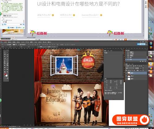Select the History Brush tool
The height and width of the screenshot is (129, 154).
pyautogui.click(x=7, y=61)
